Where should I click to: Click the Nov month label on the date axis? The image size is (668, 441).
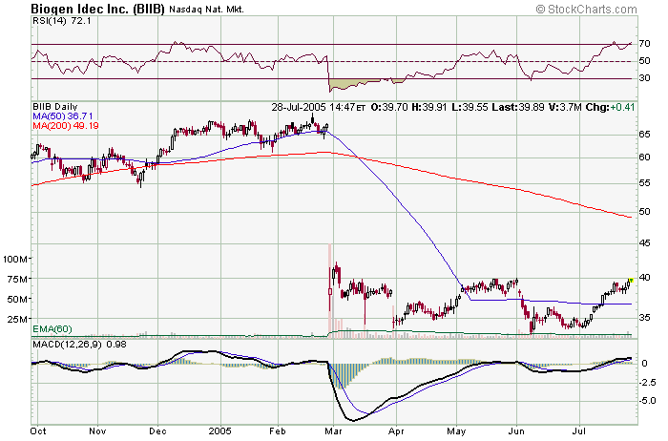coord(97,431)
